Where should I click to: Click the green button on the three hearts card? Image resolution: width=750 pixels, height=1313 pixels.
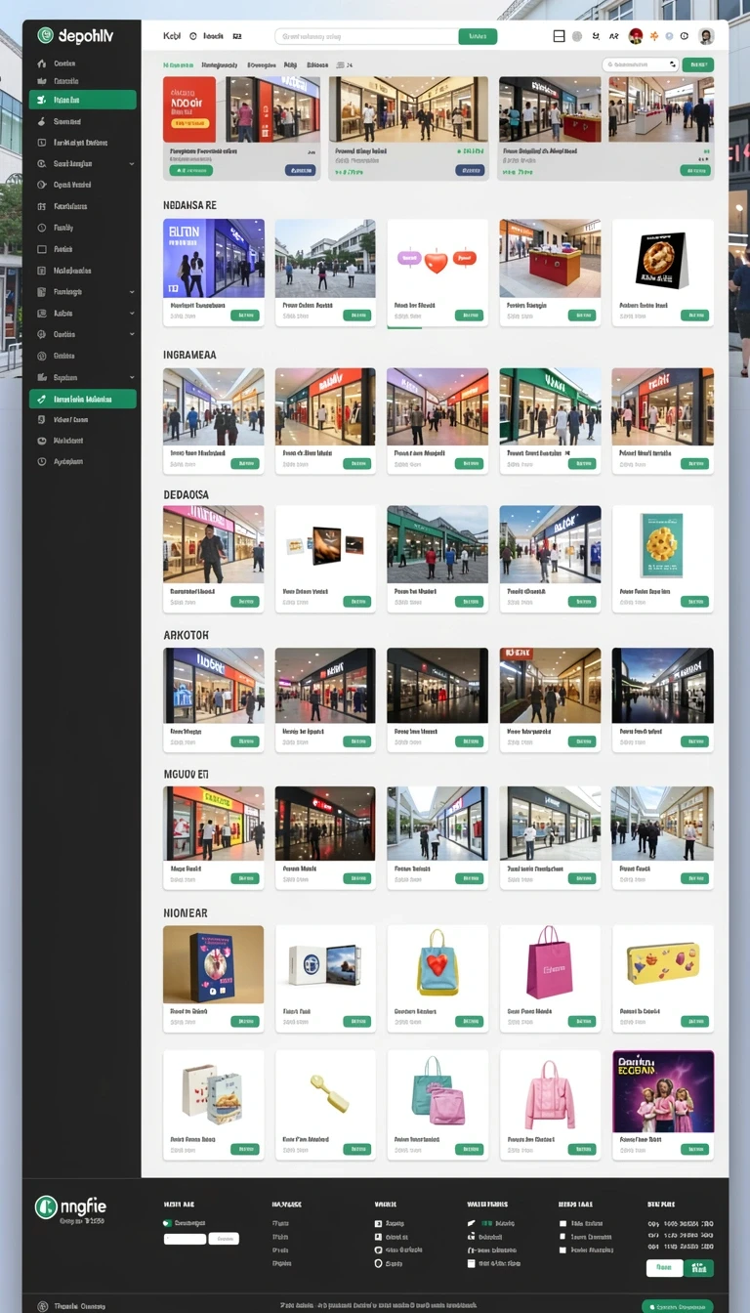[470, 316]
